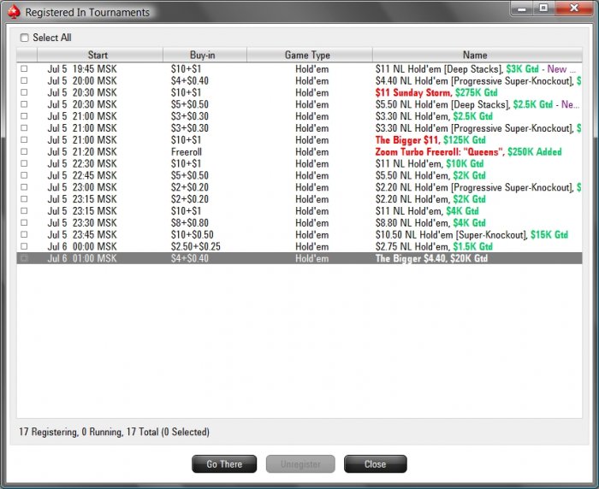Screen dimensions: 599x489
Task: Click the $2.50+$0.25 buy-in cell
Action: coord(196,246)
